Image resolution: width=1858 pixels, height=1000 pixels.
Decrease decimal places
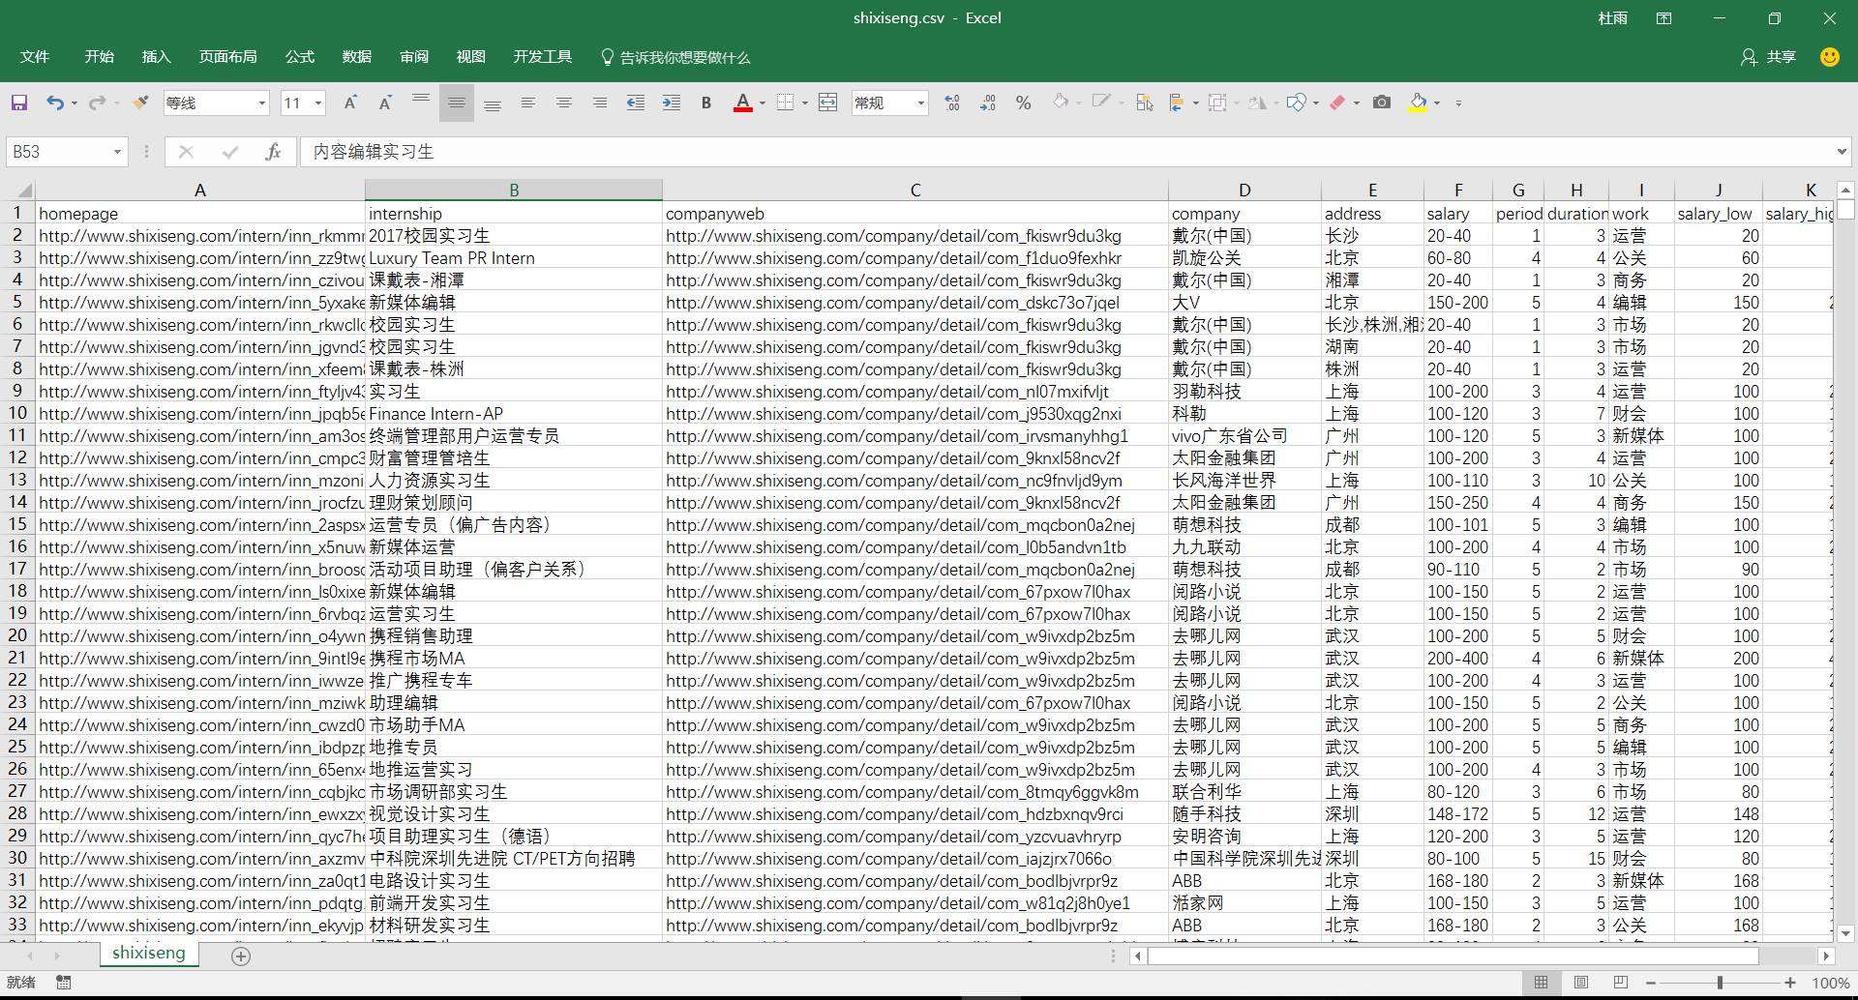(988, 103)
